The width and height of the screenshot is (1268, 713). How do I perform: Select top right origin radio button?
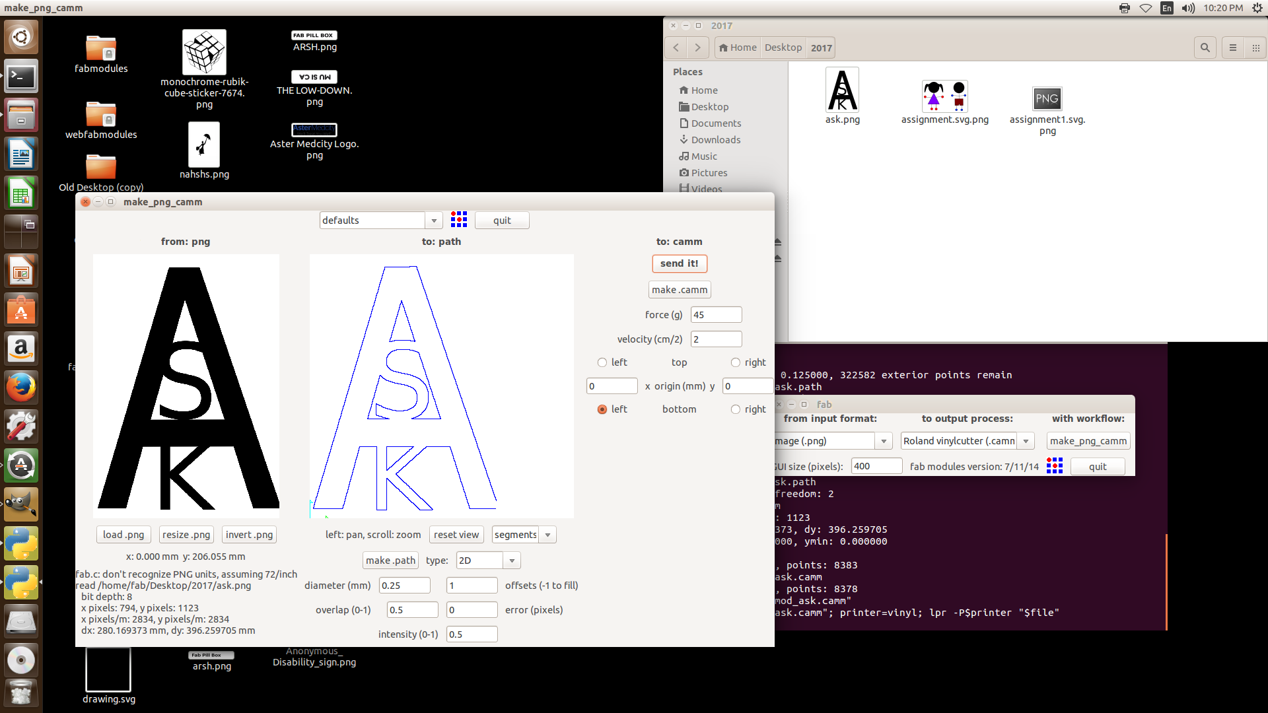(735, 362)
